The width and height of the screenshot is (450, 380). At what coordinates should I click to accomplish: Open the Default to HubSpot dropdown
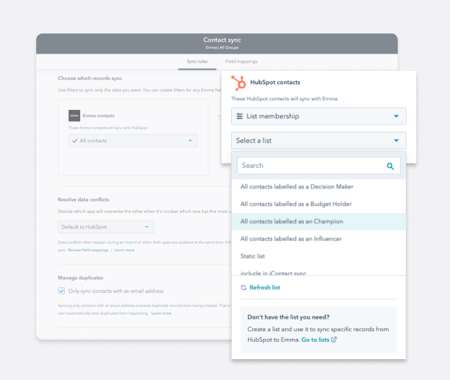[x=106, y=227]
